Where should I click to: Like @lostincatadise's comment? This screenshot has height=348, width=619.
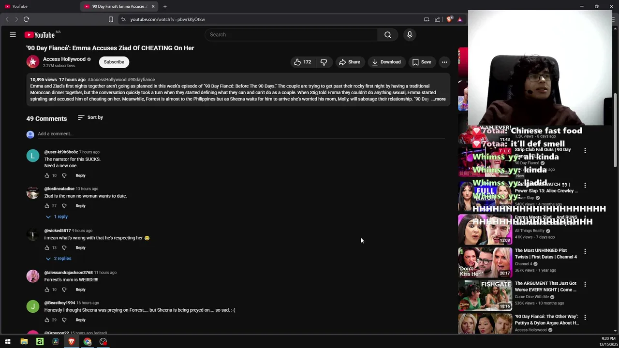[47, 206]
